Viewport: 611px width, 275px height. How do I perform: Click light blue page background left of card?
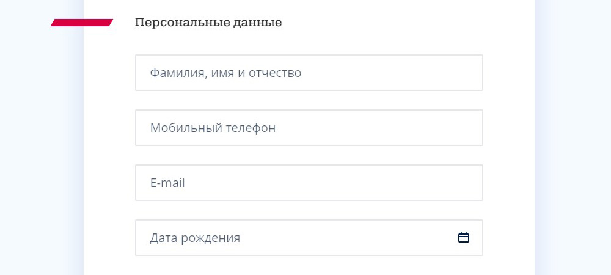tap(37, 153)
